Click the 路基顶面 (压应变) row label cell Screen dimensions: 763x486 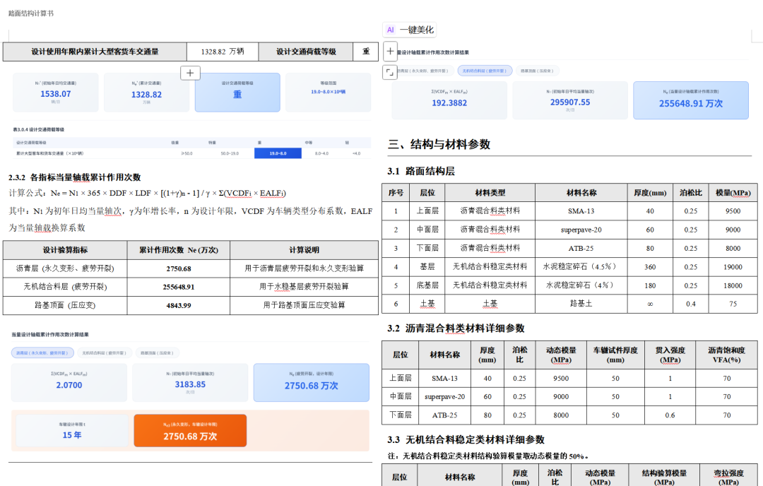coord(65,305)
